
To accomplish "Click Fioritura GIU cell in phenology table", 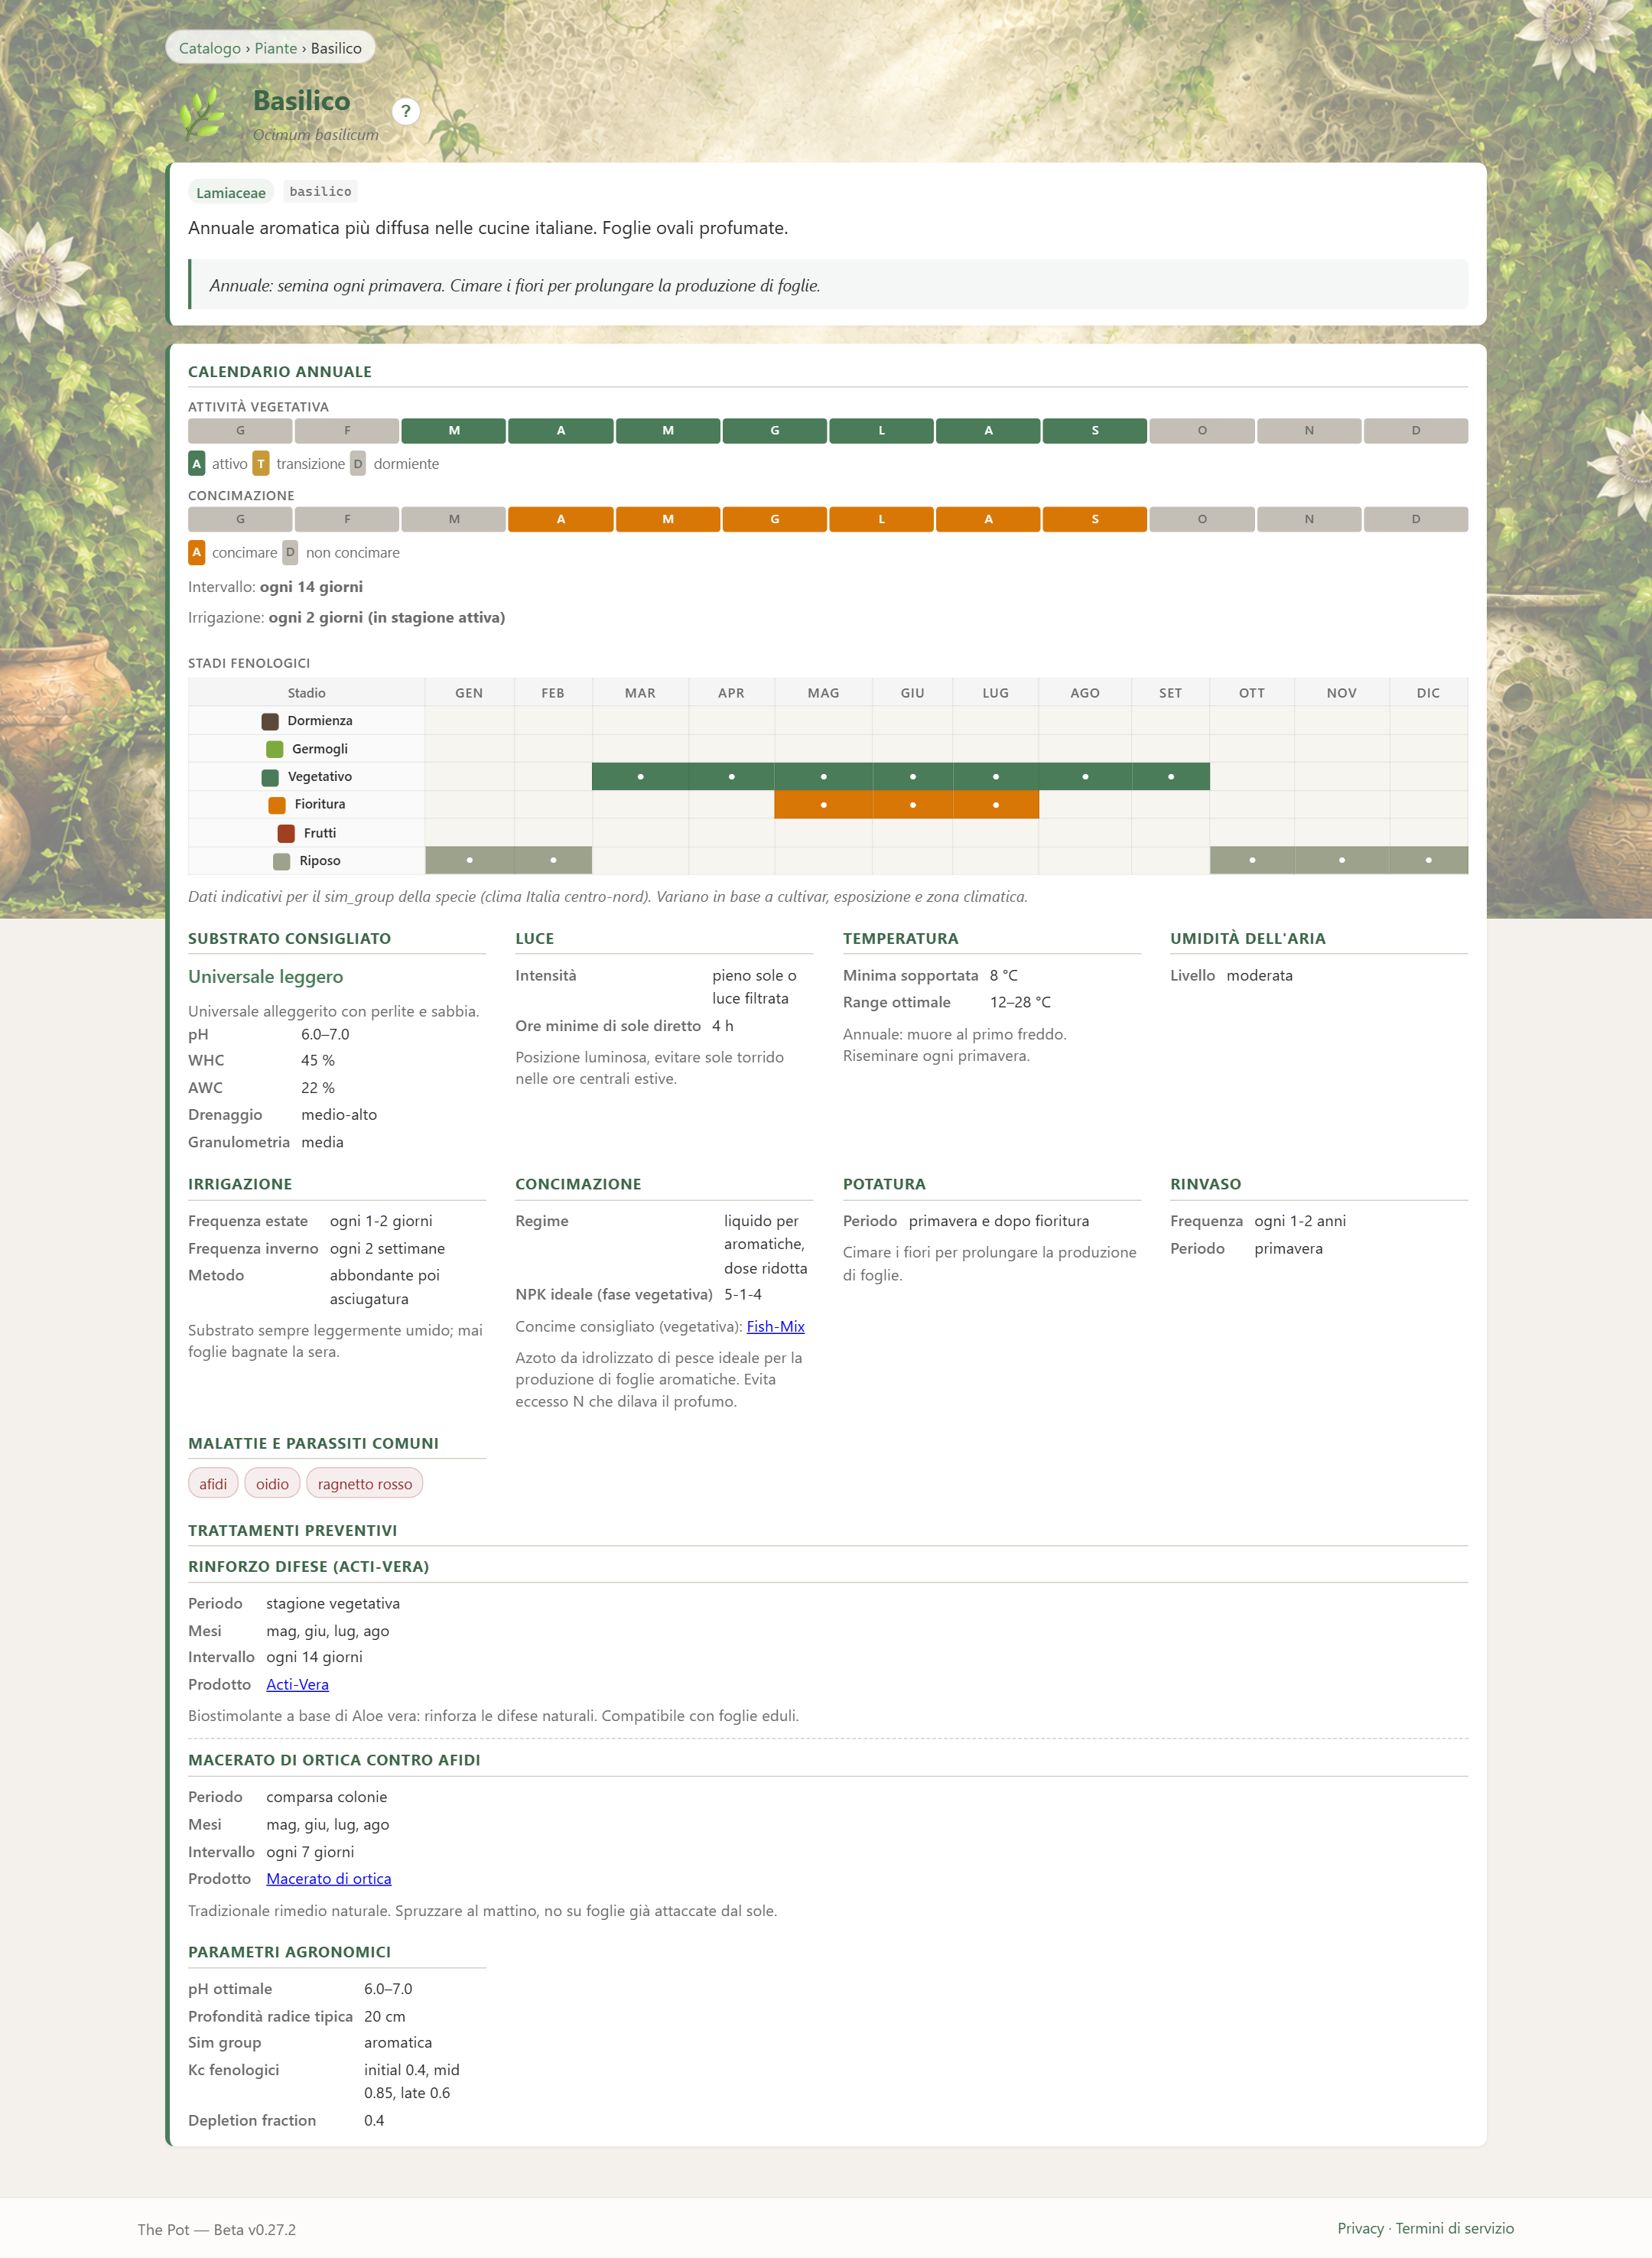I will (912, 804).
